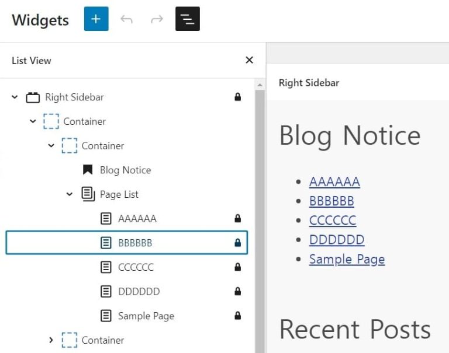Click the Blog Notice heading in preview
This screenshot has height=353, width=449.
tap(350, 135)
